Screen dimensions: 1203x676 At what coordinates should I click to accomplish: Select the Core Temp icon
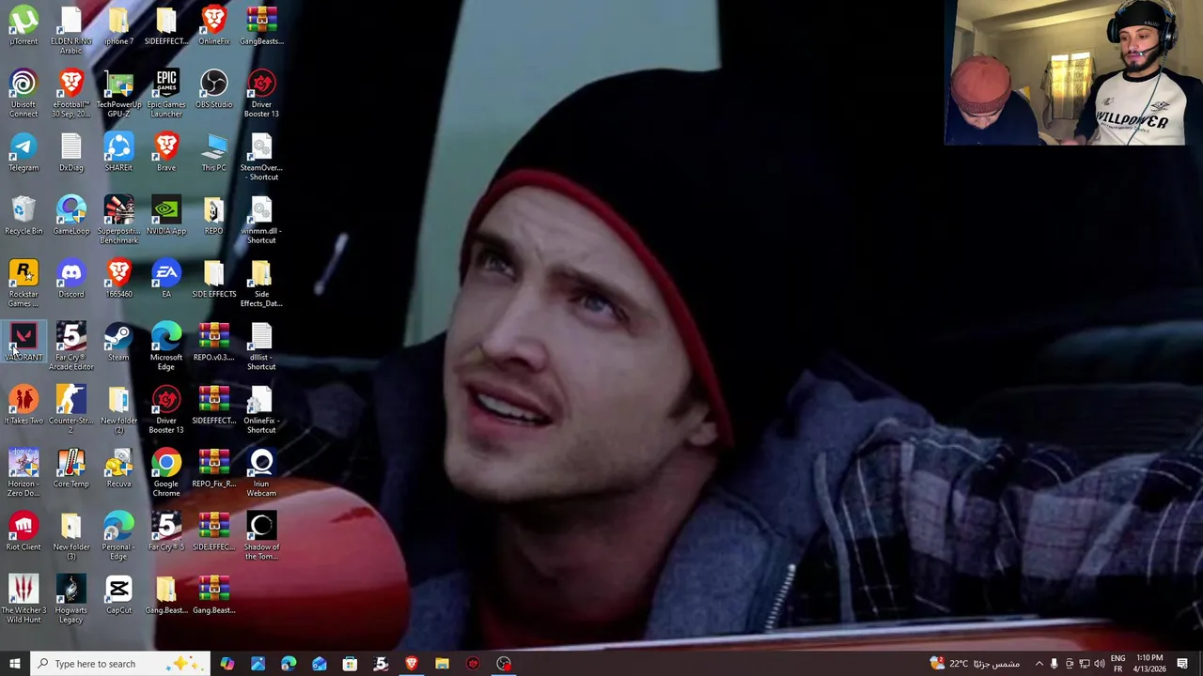[71, 468]
